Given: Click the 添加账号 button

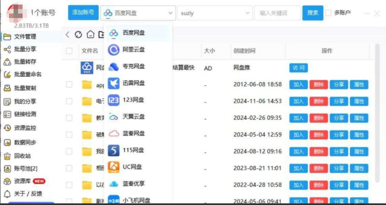Looking at the screenshot, I should 83,13.
